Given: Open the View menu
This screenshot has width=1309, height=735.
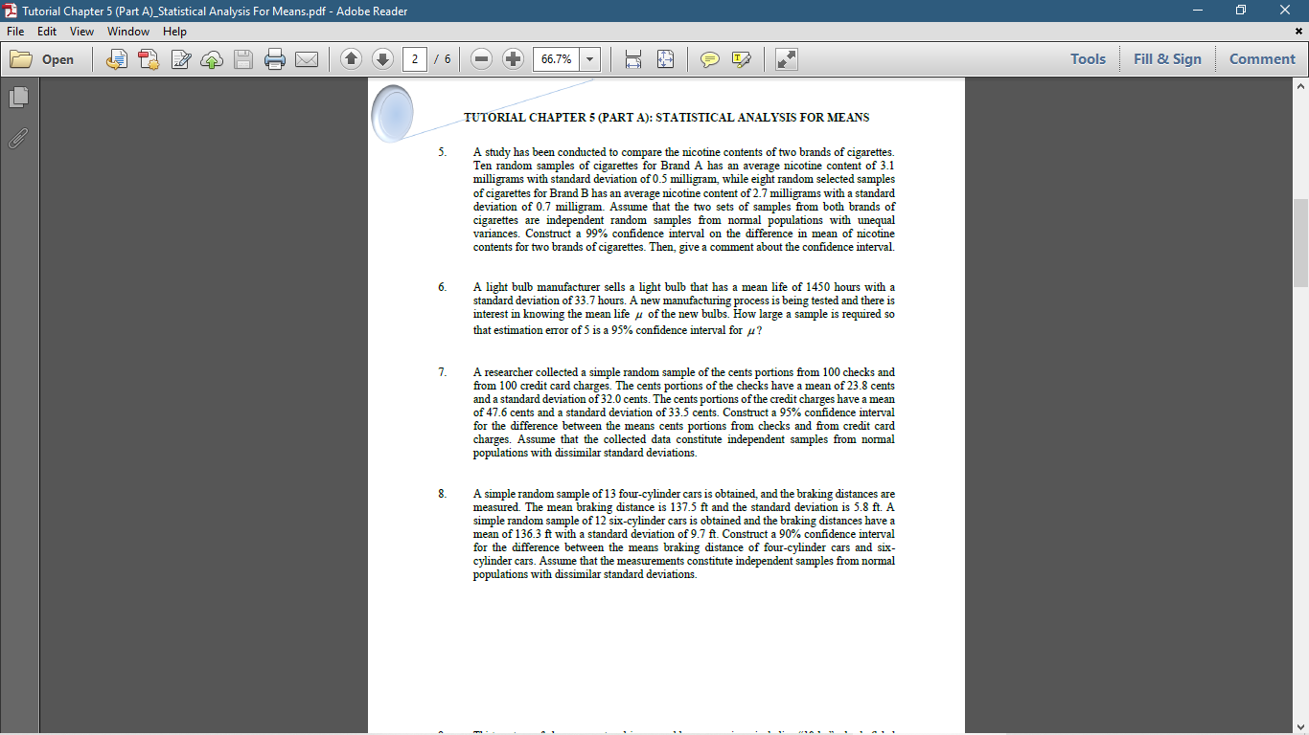Looking at the screenshot, I should [x=81, y=32].
